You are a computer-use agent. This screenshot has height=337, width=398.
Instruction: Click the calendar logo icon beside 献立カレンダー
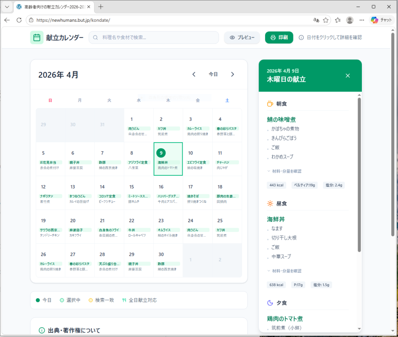[37, 38]
